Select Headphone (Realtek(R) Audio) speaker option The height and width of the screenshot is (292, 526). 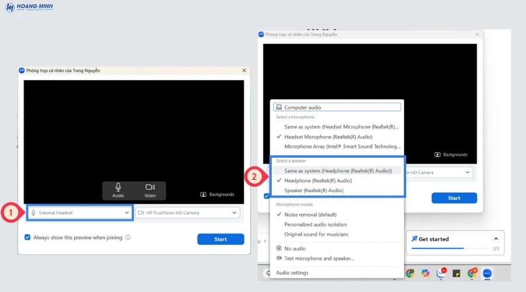[x=314, y=180]
